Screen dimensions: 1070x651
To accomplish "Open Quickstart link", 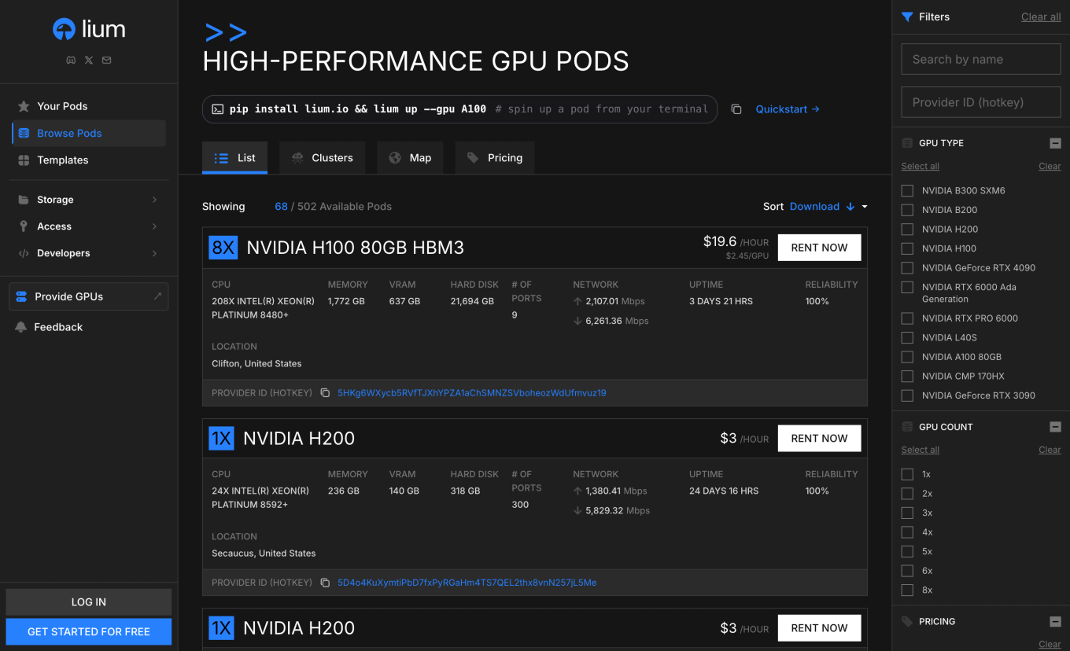I will [x=788, y=109].
